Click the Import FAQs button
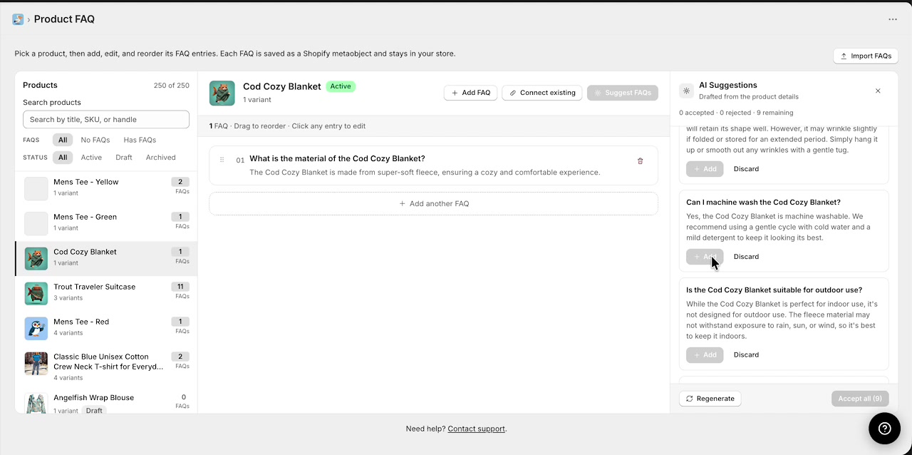The height and width of the screenshot is (455, 912). point(866,56)
